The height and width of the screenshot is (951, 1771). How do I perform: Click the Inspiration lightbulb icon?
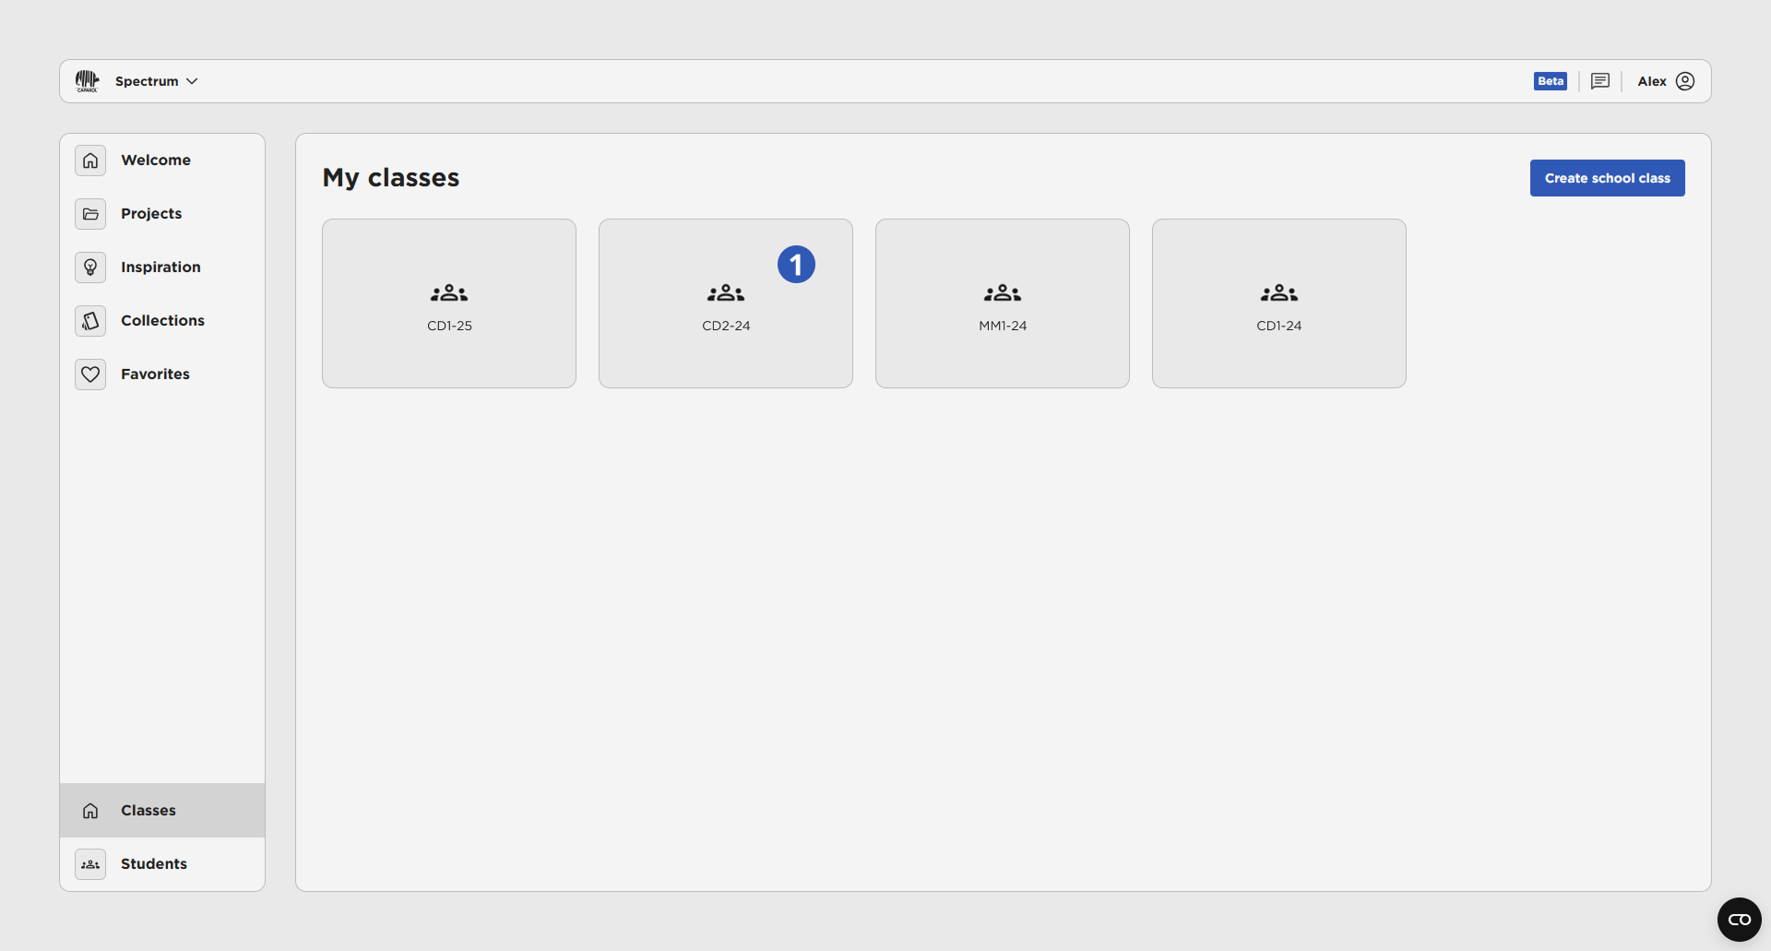pos(90,267)
